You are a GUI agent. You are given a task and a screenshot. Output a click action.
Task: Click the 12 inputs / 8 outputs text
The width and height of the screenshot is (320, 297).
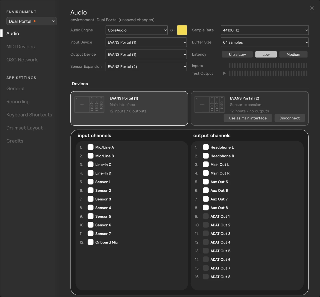[x=128, y=111]
